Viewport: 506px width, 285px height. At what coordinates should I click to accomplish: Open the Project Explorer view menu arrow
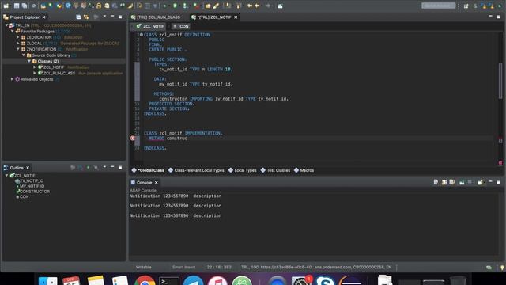pyautogui.click(x=104, y=17)
